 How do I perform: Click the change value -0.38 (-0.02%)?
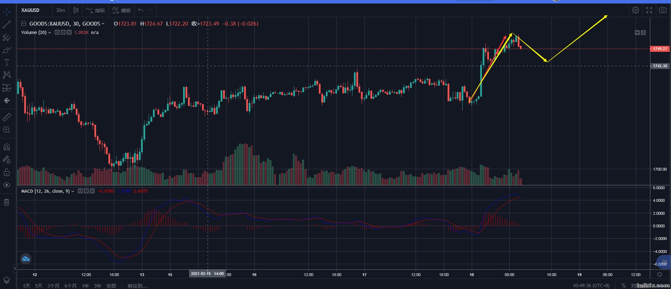point(240,24)
